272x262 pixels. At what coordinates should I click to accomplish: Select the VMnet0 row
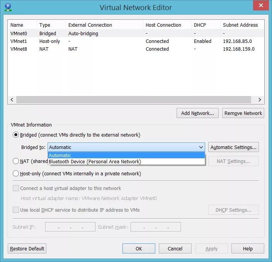tap(136, 33)
